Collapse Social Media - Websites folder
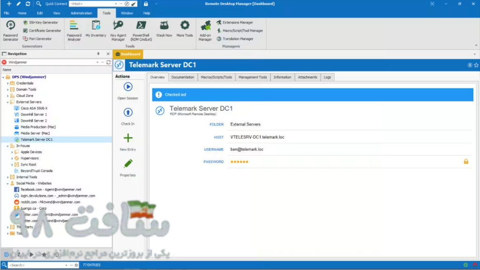This screenshot has height=270, width=480. coord(7,183)
